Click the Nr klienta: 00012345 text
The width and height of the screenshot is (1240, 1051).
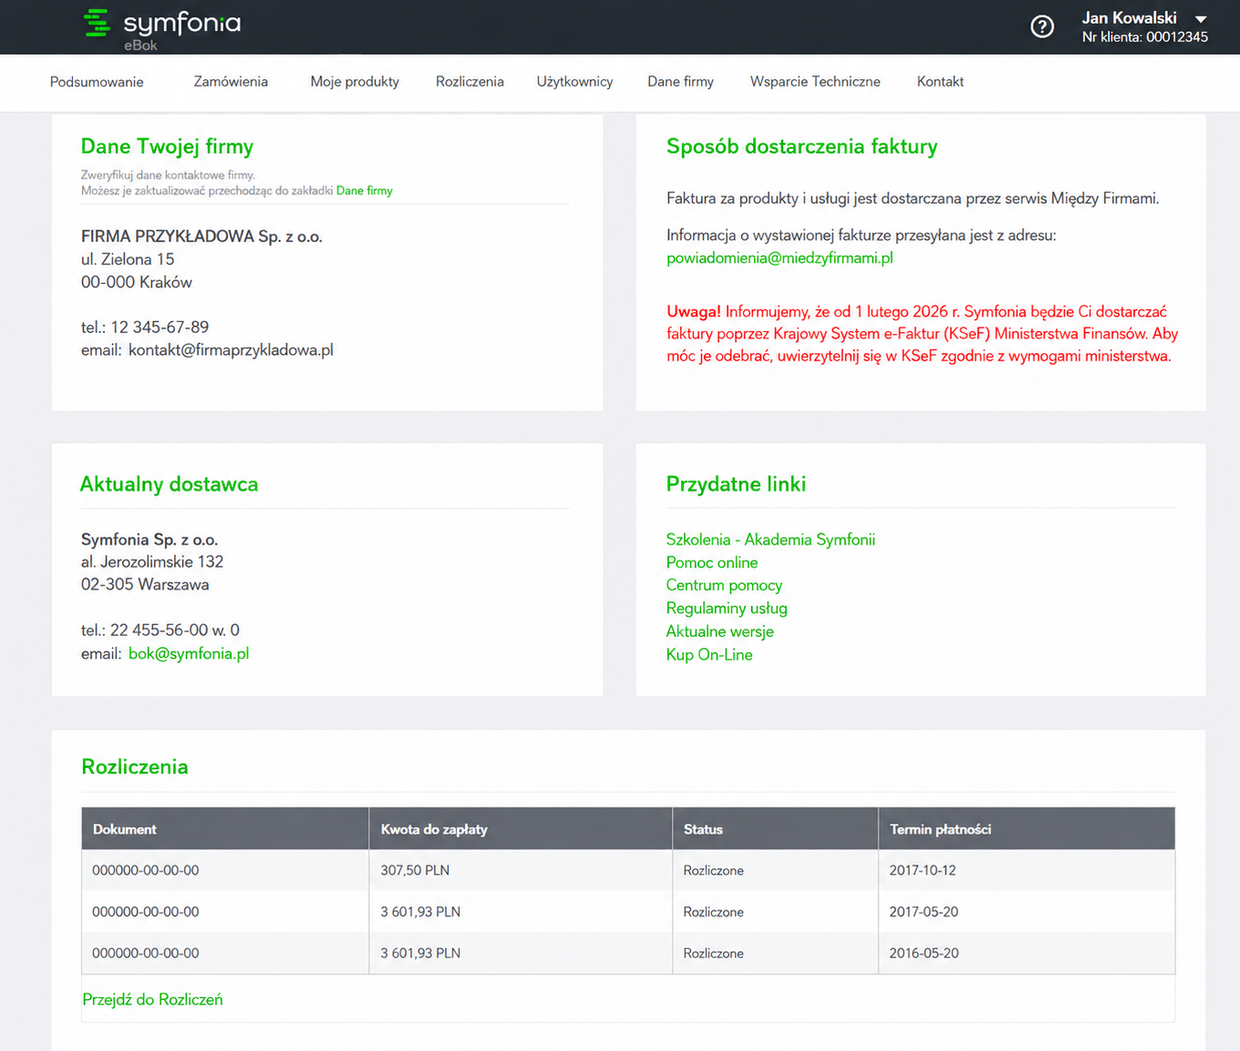(x=1144, y=37)
